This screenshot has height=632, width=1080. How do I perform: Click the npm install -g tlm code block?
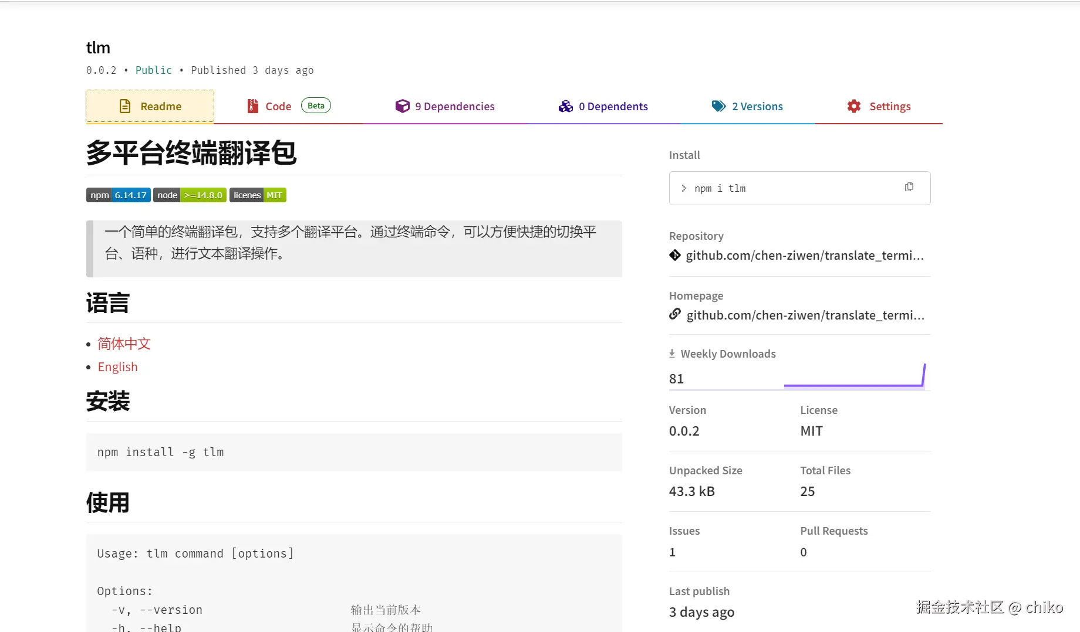pos(354,452)
